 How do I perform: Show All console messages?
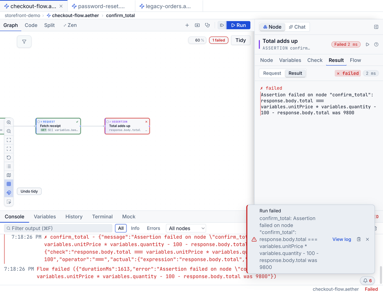pyautogui.click(x=121, y=228)
